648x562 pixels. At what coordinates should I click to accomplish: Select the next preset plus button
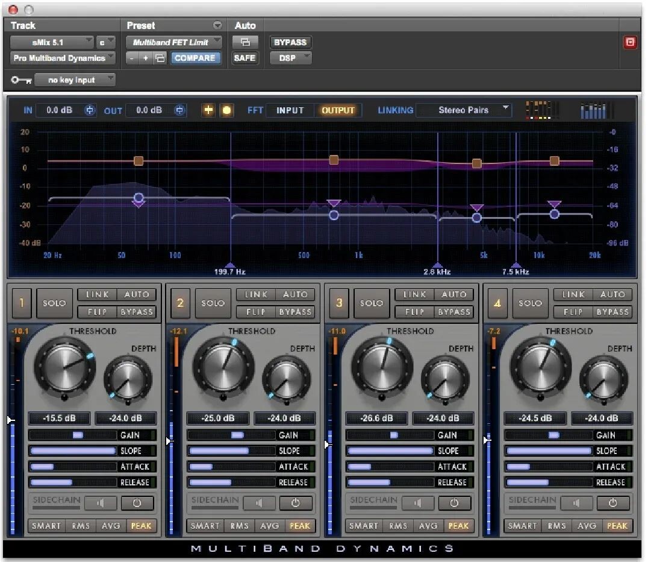(x=146, y=58)
